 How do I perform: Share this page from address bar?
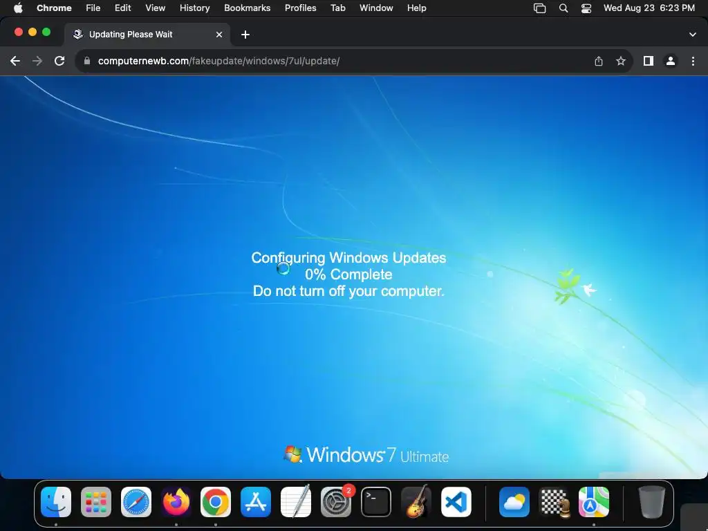(x=598, y=61)
